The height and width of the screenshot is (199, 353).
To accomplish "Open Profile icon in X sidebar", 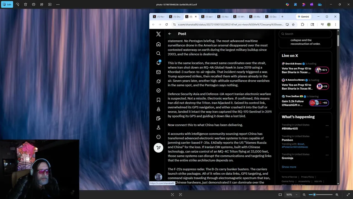I will tap(158, 128).
